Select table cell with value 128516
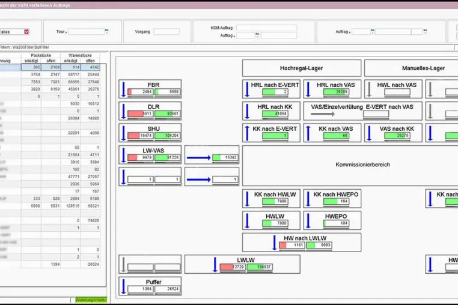 (x=70, y=206)
